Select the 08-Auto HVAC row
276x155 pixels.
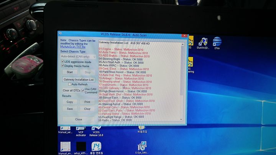coord(119,65)
